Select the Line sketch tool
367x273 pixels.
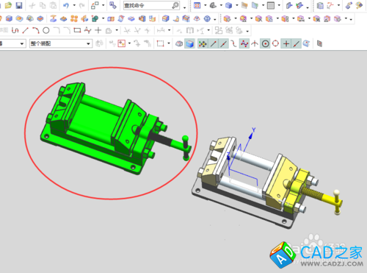25,30
